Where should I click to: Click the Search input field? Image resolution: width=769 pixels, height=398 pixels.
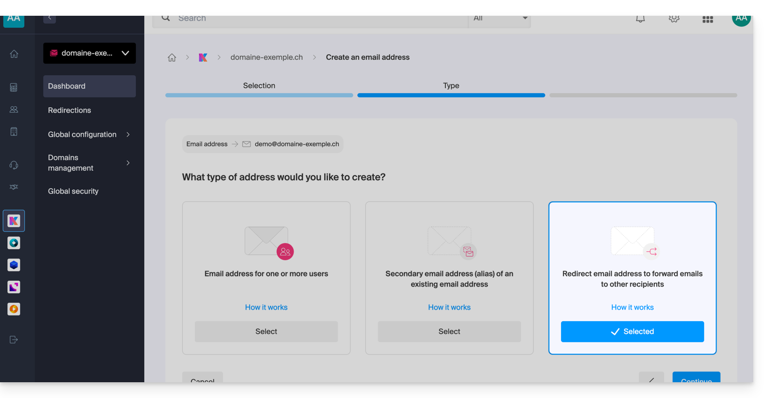pos(316,19)
